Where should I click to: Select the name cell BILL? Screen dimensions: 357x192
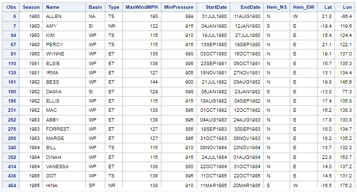pos(64,148)
